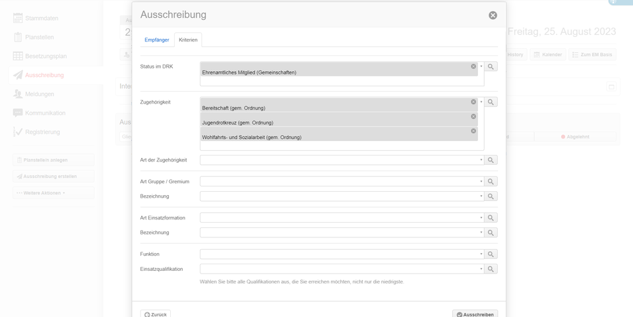The height and width of the screenshot is (317, 633).
Task: Click Planstellen clipboard icon in sidebar
Action: [18, 37]
